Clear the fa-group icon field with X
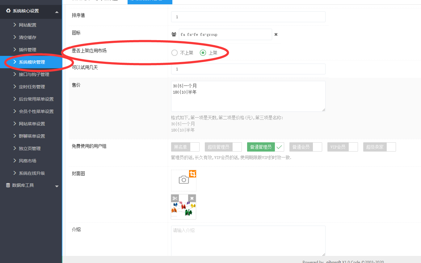 pos(276,35)
